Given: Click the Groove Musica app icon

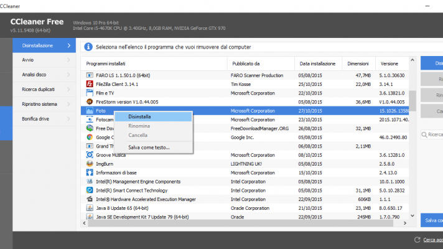Looking at the screenshot, I should 90,155.
